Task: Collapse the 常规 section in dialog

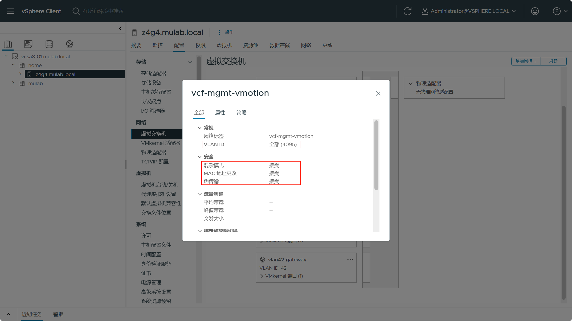Action: (x=200, y=128)
